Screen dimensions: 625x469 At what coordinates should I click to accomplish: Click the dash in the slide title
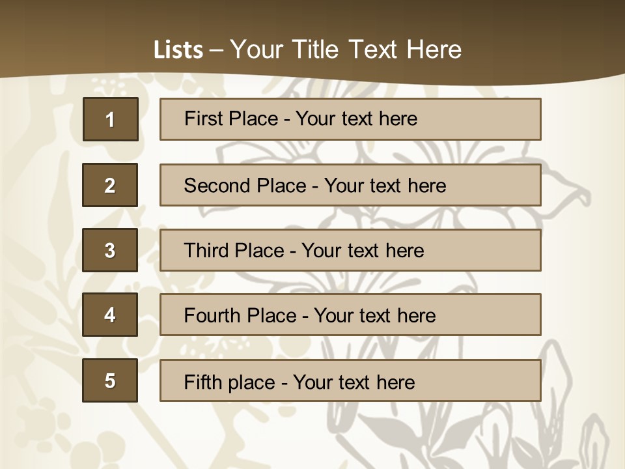pos(216,50)
